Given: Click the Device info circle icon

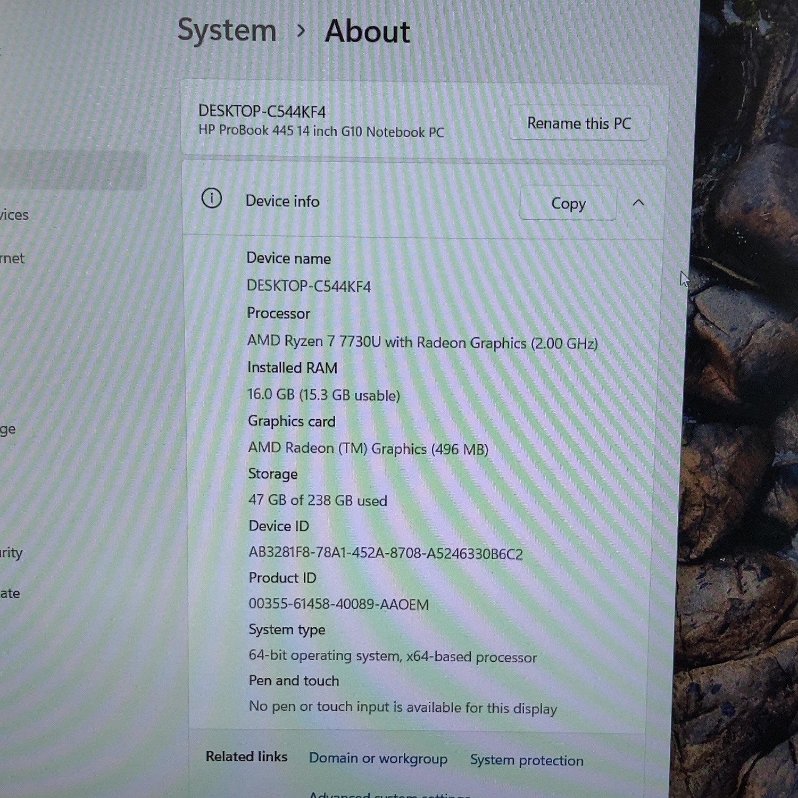Looking at the screenshot, I should click(x=211, y=199).
